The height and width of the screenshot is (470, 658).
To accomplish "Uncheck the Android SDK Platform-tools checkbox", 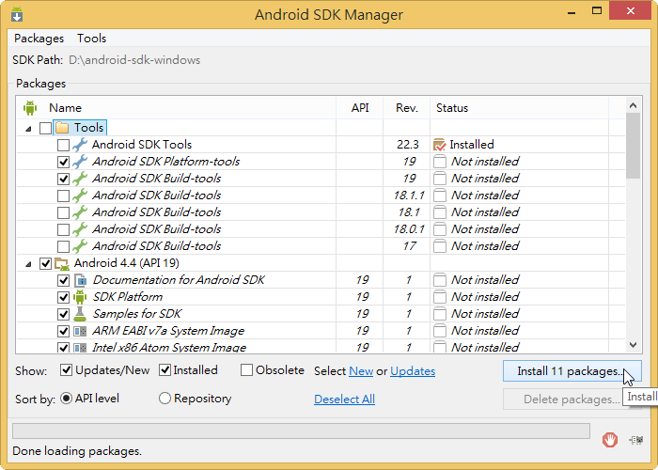I will coord(63,162).
